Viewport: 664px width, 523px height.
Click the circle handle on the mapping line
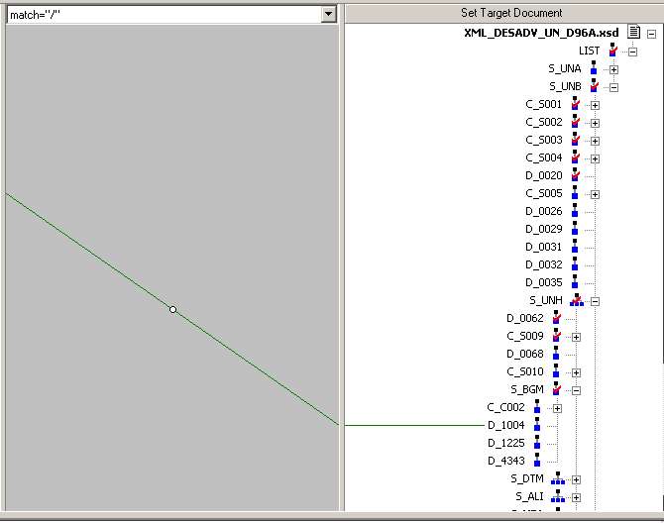click(172, 310)
